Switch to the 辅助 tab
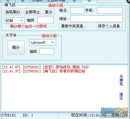130x119 pixels. click(x=38, y=1)
